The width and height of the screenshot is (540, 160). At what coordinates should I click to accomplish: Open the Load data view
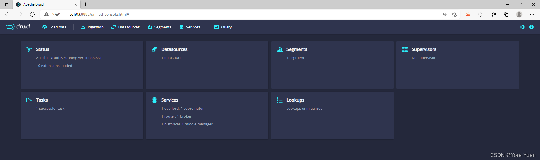(54, 27)
